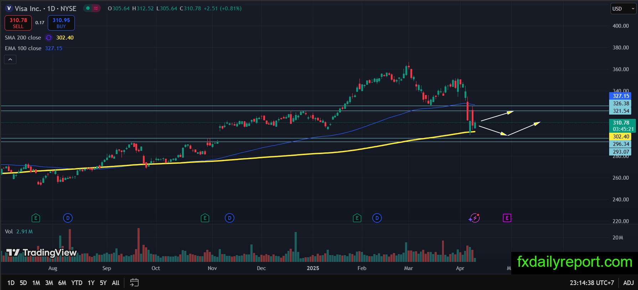Open the November dividend marker
Image resolution: width=638 pixels, height=290 pixels.
pyautogui.click(x=230, y=218)
